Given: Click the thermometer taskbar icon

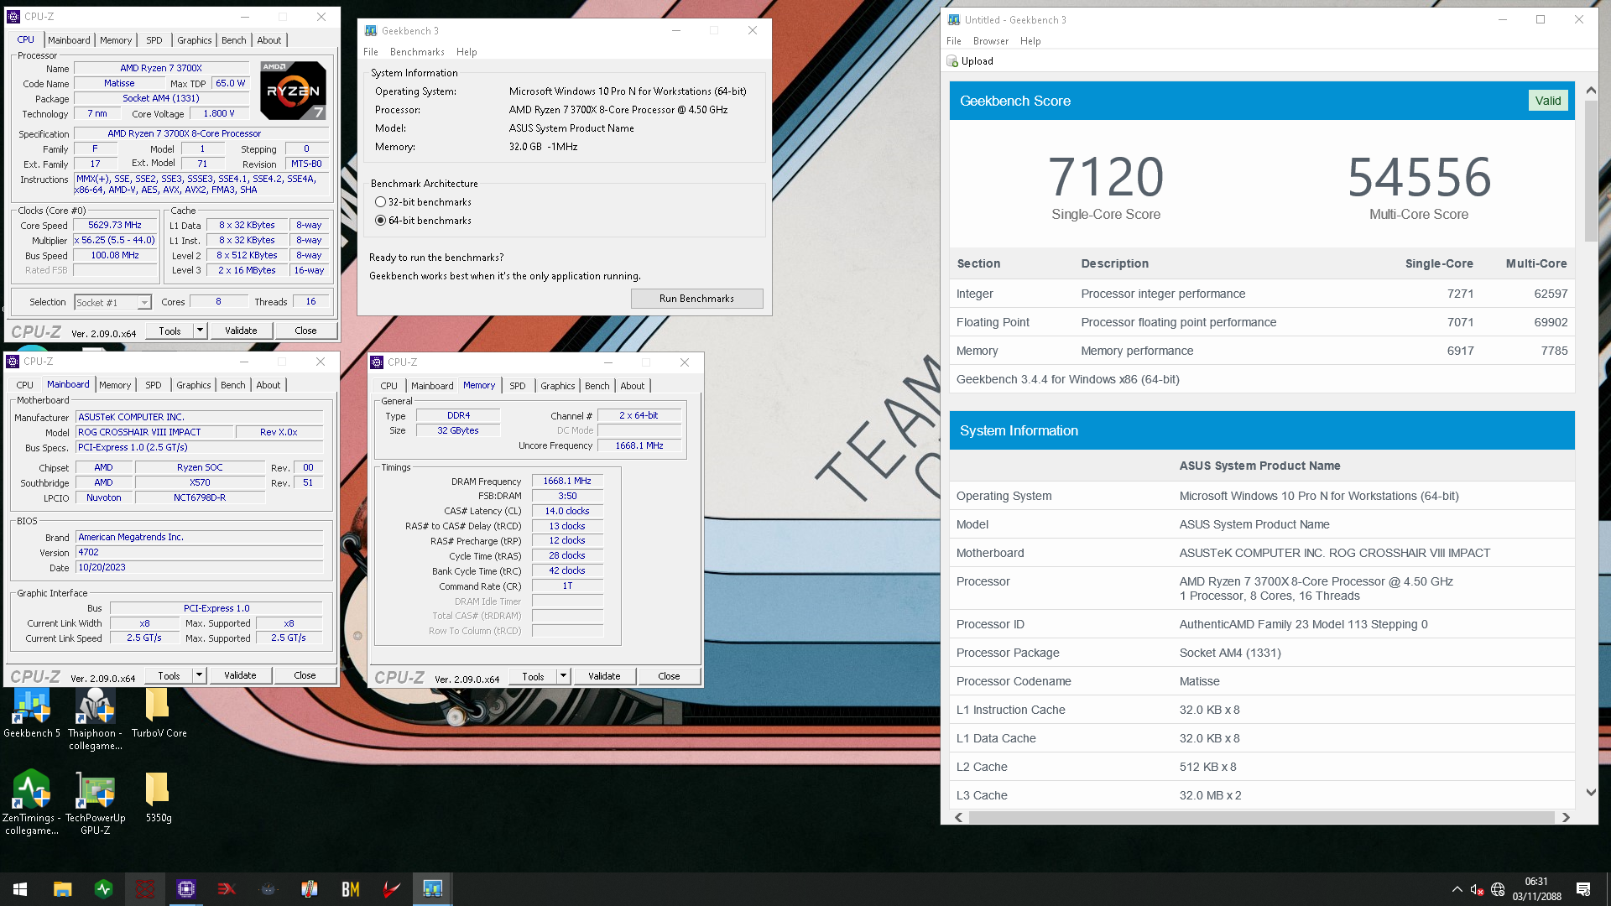Looking at the screenshot, I should 310,889.
